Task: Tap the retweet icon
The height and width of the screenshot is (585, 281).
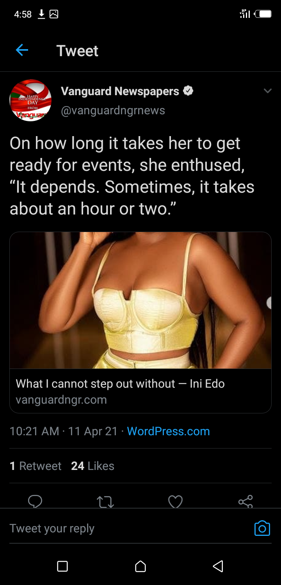Action: pos(105,502)
